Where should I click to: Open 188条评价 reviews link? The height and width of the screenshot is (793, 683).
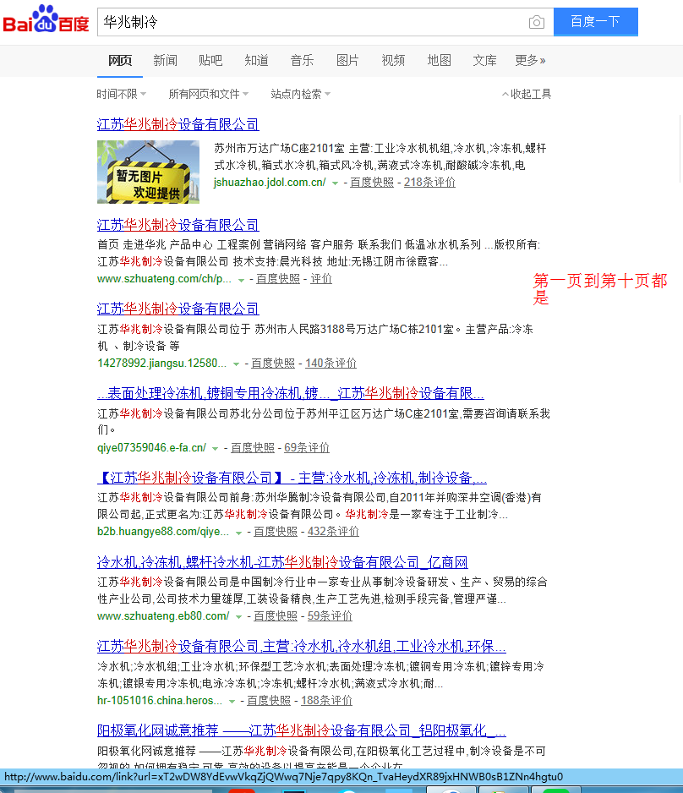[x=326, y=701]
